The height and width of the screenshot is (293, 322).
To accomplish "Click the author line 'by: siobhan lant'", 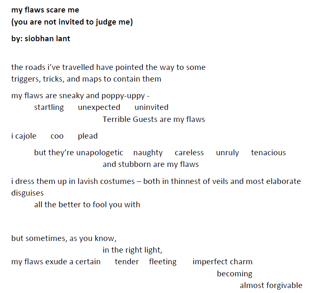I will pyautogui.click(x=41, y=39).
